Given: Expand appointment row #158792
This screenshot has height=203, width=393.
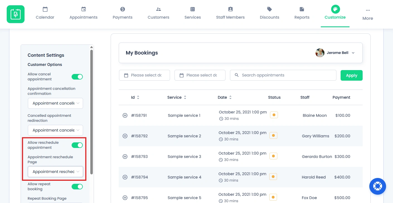Looking at the screenshot, I should [125, 136].
